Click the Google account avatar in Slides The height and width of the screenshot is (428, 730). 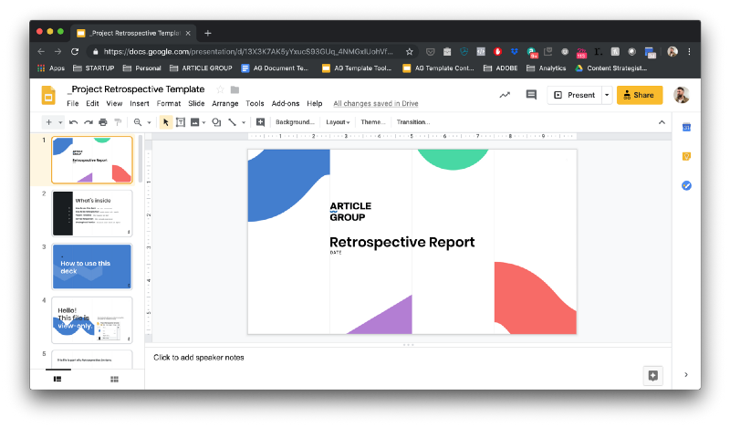click(681, 95)
